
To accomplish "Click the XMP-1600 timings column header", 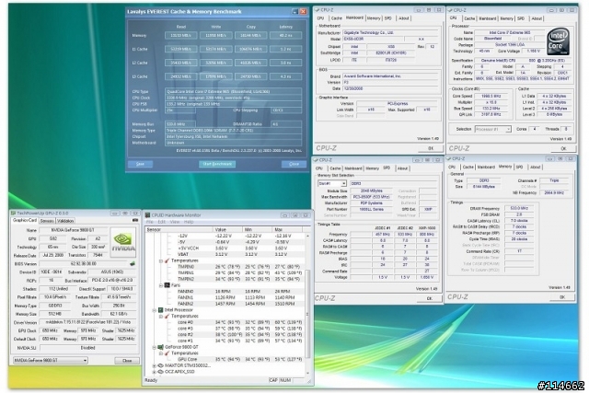I will [x=427, y=228].
